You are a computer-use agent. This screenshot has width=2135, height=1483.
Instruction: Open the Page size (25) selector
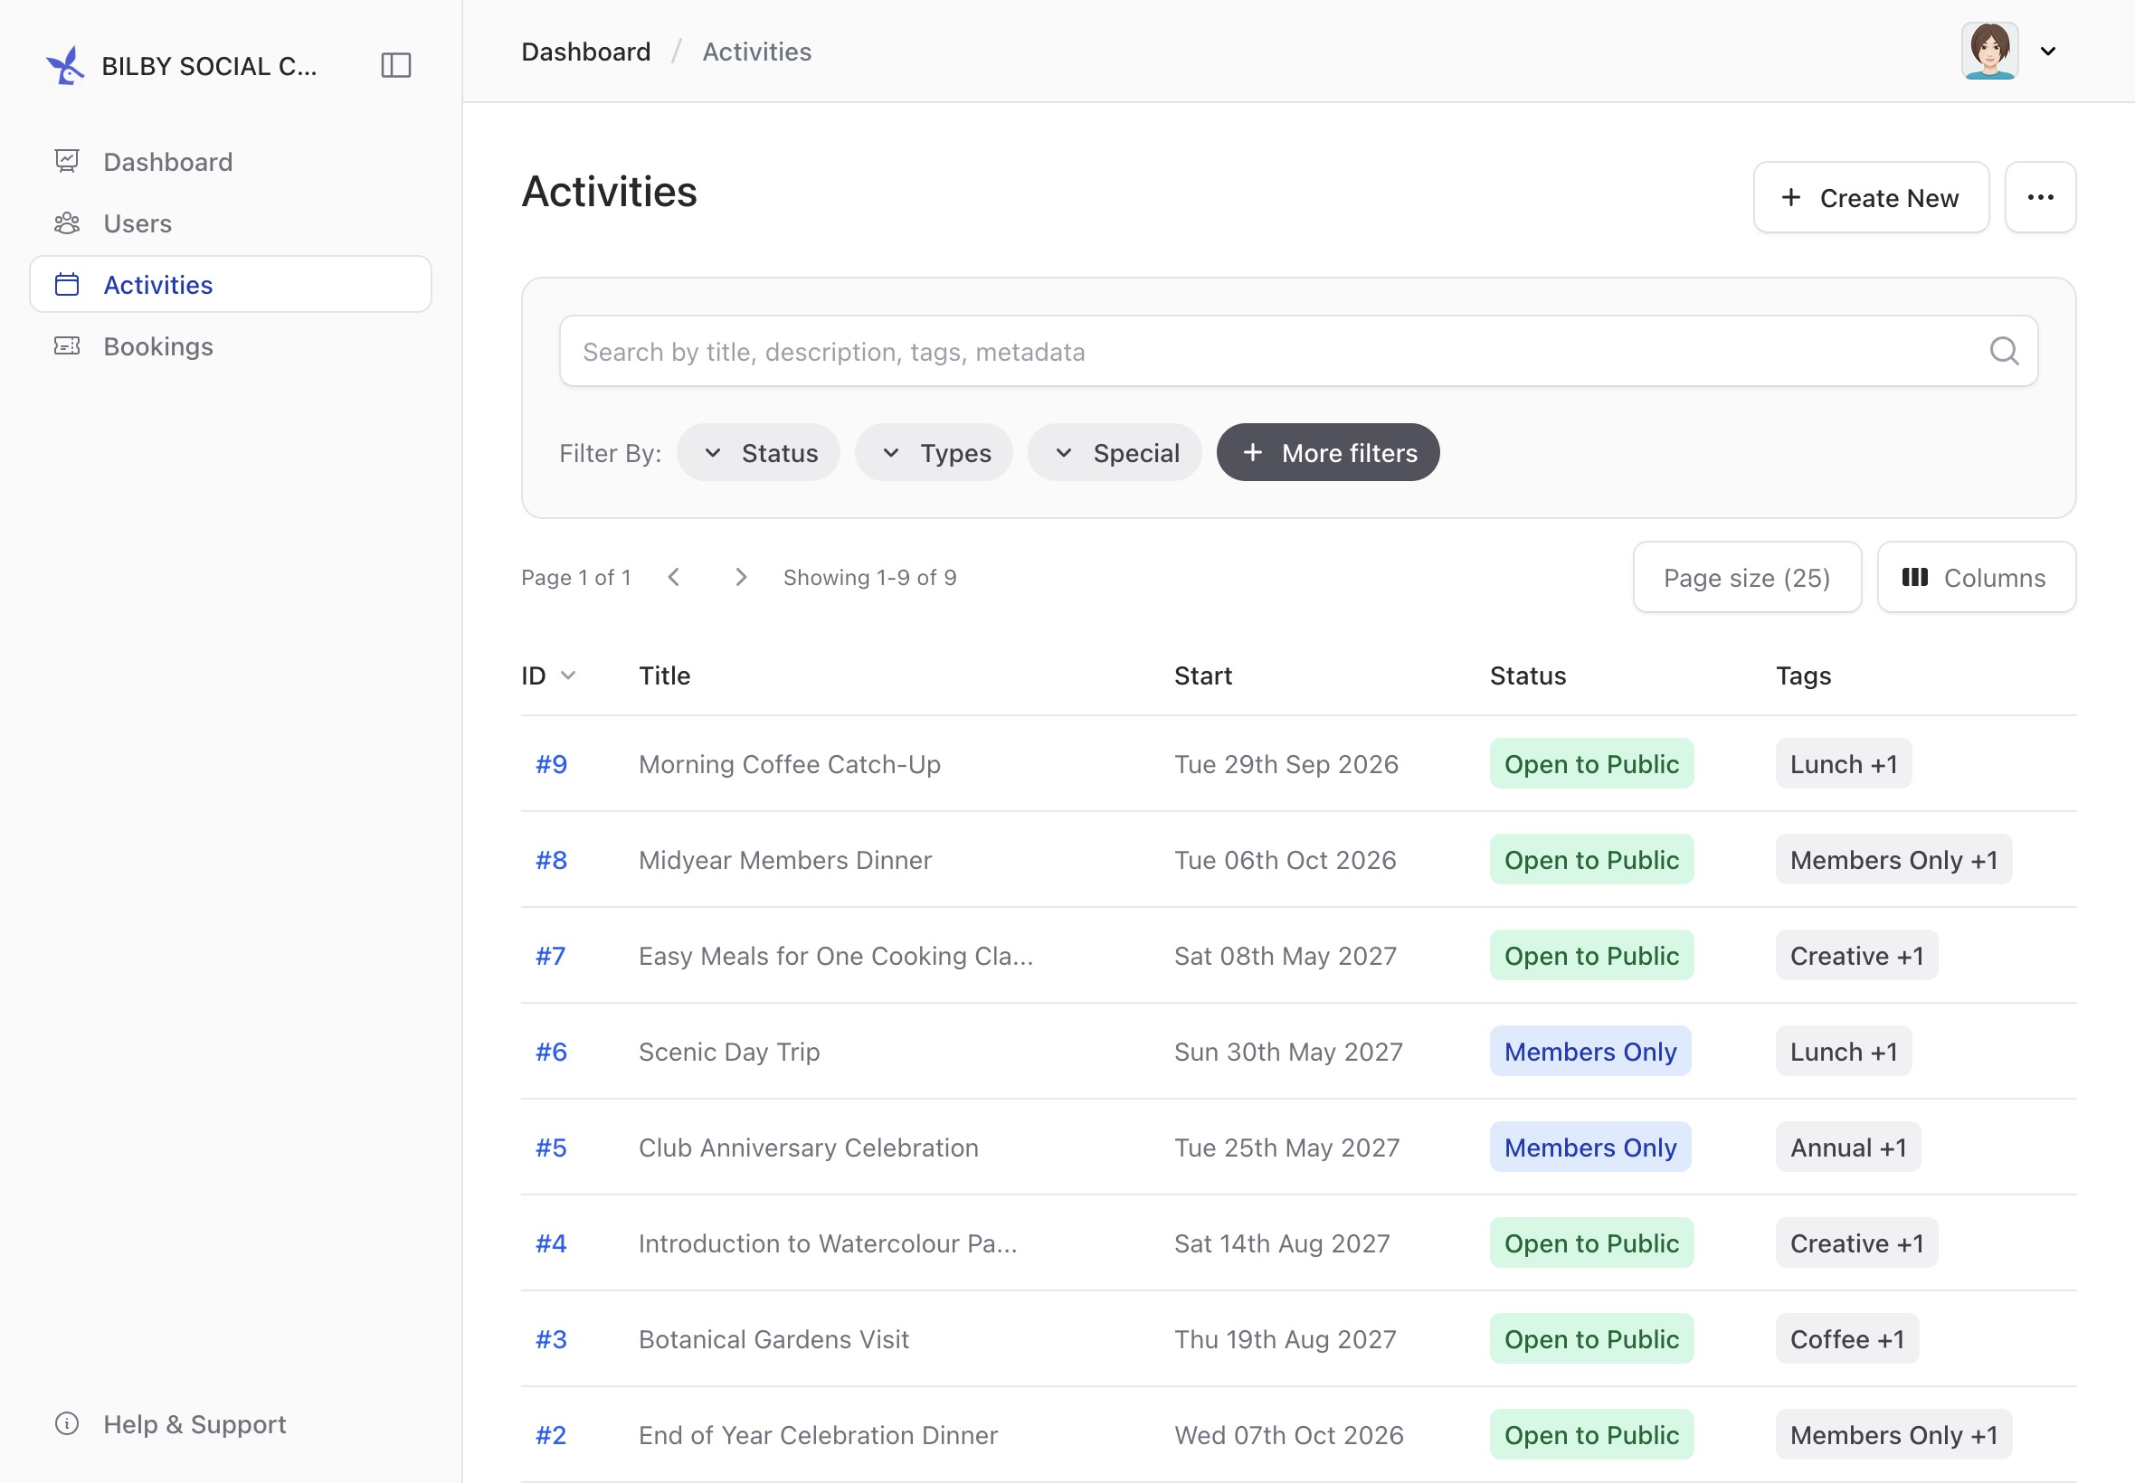(1748, 577)
